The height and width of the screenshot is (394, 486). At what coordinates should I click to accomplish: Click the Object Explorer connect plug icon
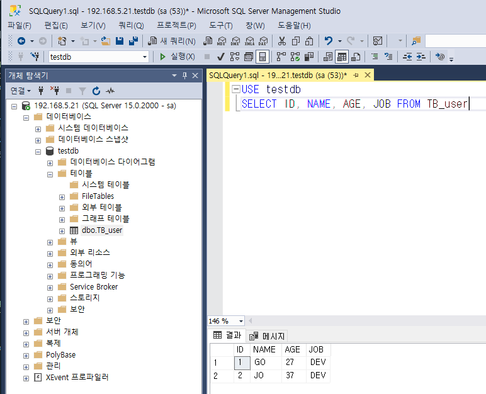click(x=41, y=91)
